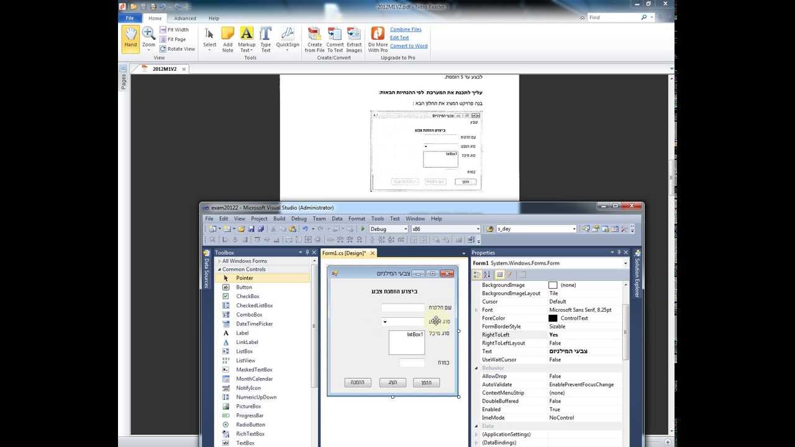Choose Fit Page view option

173,39
